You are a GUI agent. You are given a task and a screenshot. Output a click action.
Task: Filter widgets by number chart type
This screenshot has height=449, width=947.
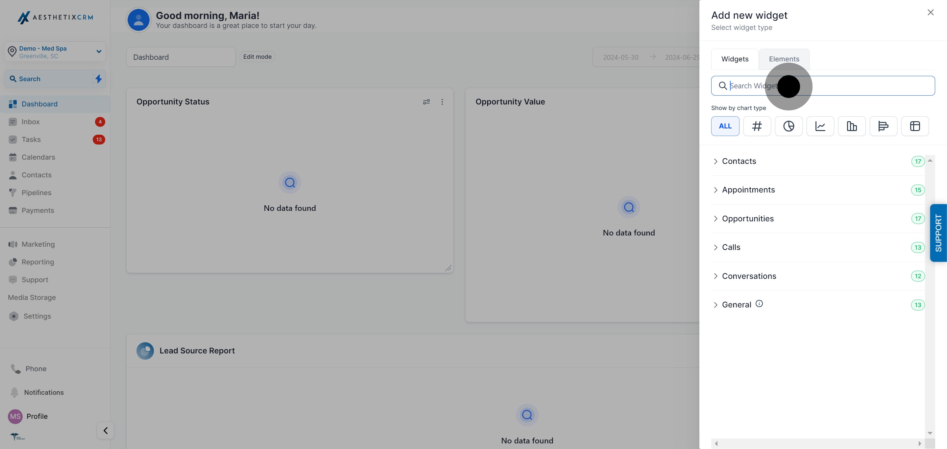pyautogui.click(x=757, y=126)
